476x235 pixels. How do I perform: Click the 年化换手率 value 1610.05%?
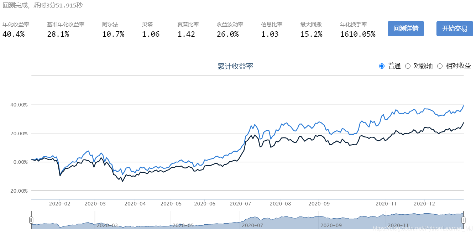point(358,34)
